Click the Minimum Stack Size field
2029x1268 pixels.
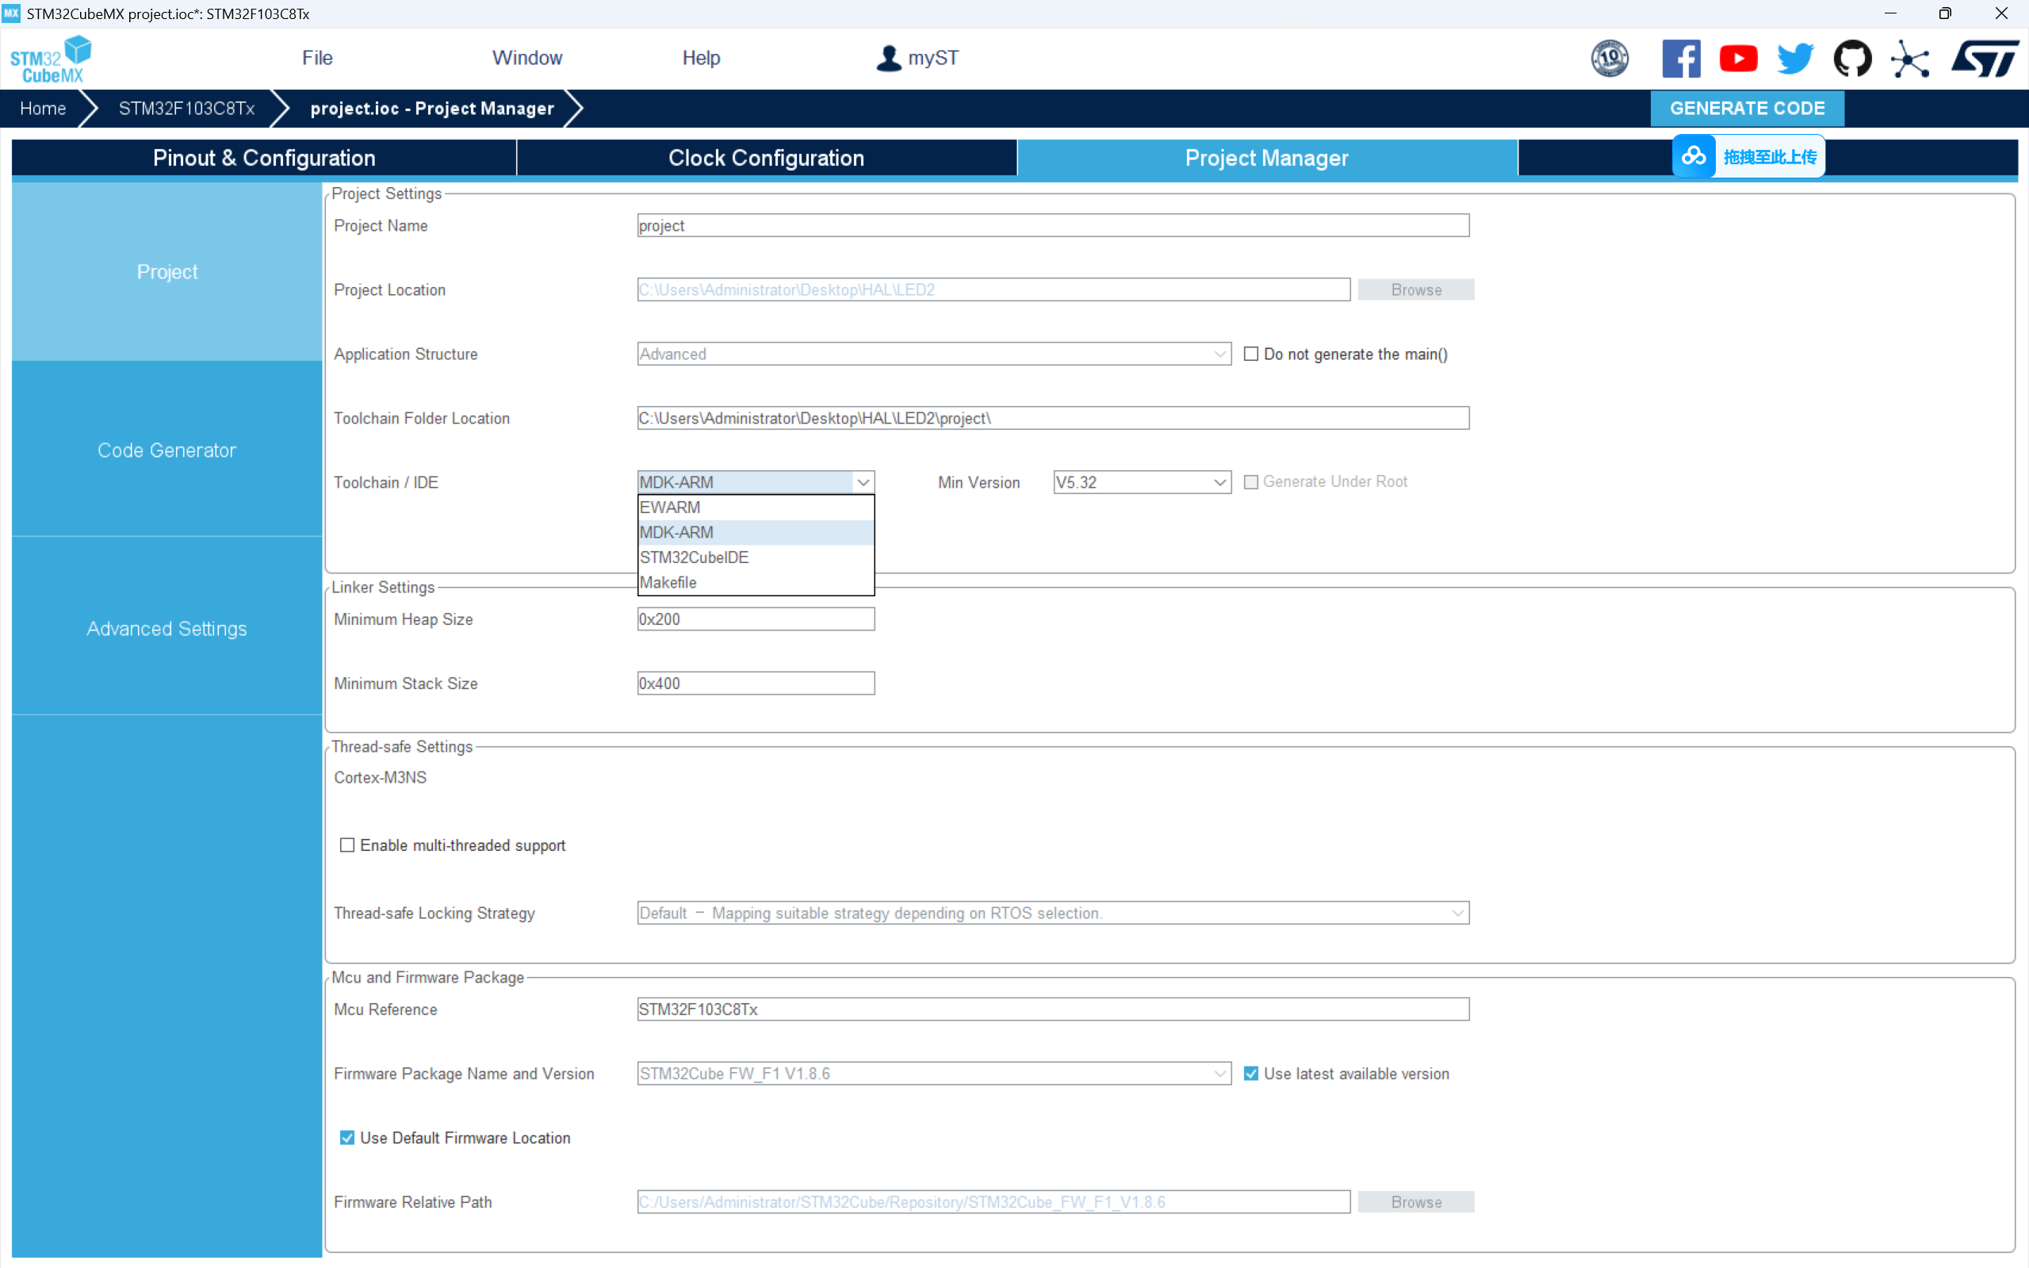756,684
